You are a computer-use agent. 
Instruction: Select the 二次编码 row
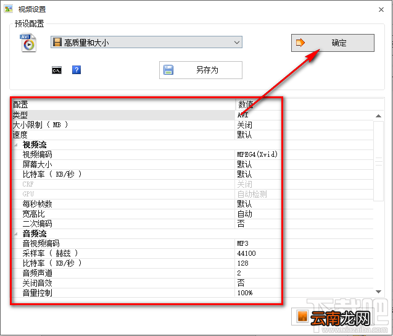[x=192, y=224]
